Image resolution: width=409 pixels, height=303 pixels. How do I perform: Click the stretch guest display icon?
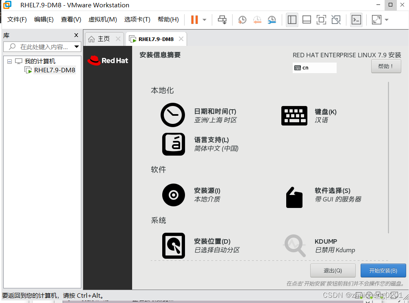(x=376, y=19)
